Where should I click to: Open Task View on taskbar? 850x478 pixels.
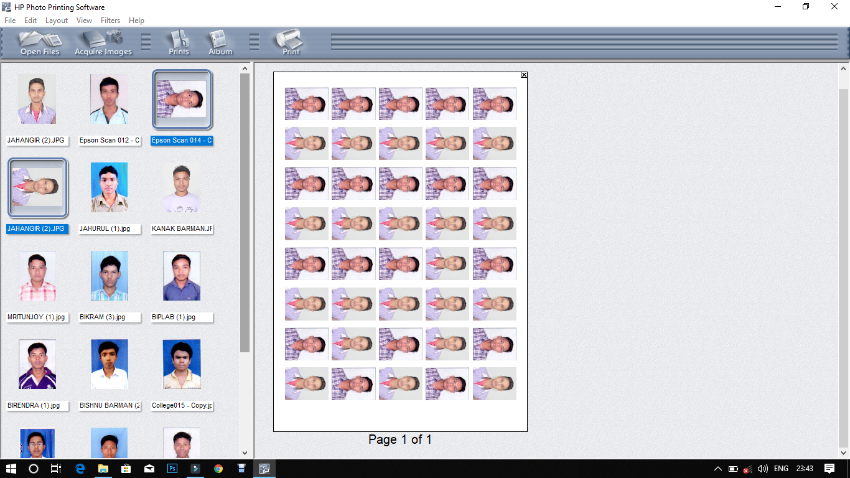(56, 469)
